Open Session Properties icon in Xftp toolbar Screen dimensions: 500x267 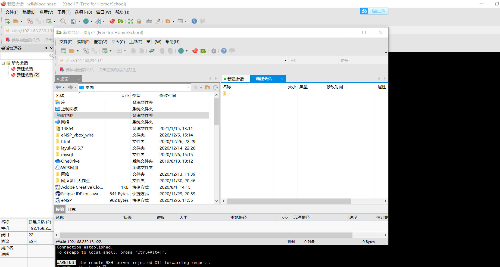pos(105,51)
